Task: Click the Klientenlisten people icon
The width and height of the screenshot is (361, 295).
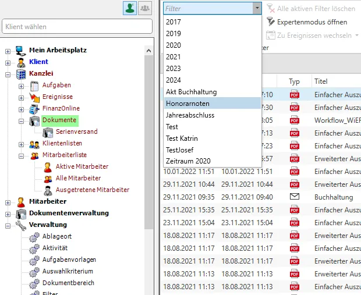Action: tap(34, 144)
